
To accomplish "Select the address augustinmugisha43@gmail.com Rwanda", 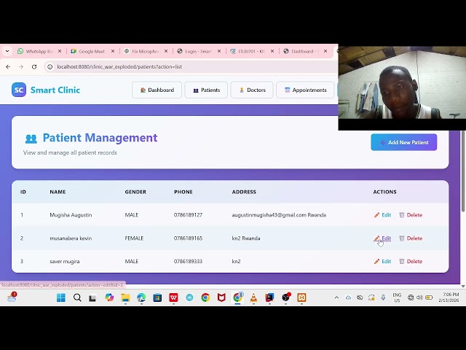I will [x=279, y=215].
